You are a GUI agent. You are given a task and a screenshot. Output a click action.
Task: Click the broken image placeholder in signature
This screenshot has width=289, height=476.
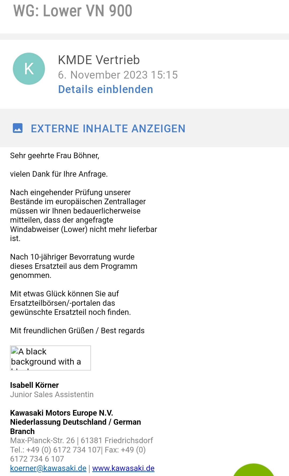point(50,358)
